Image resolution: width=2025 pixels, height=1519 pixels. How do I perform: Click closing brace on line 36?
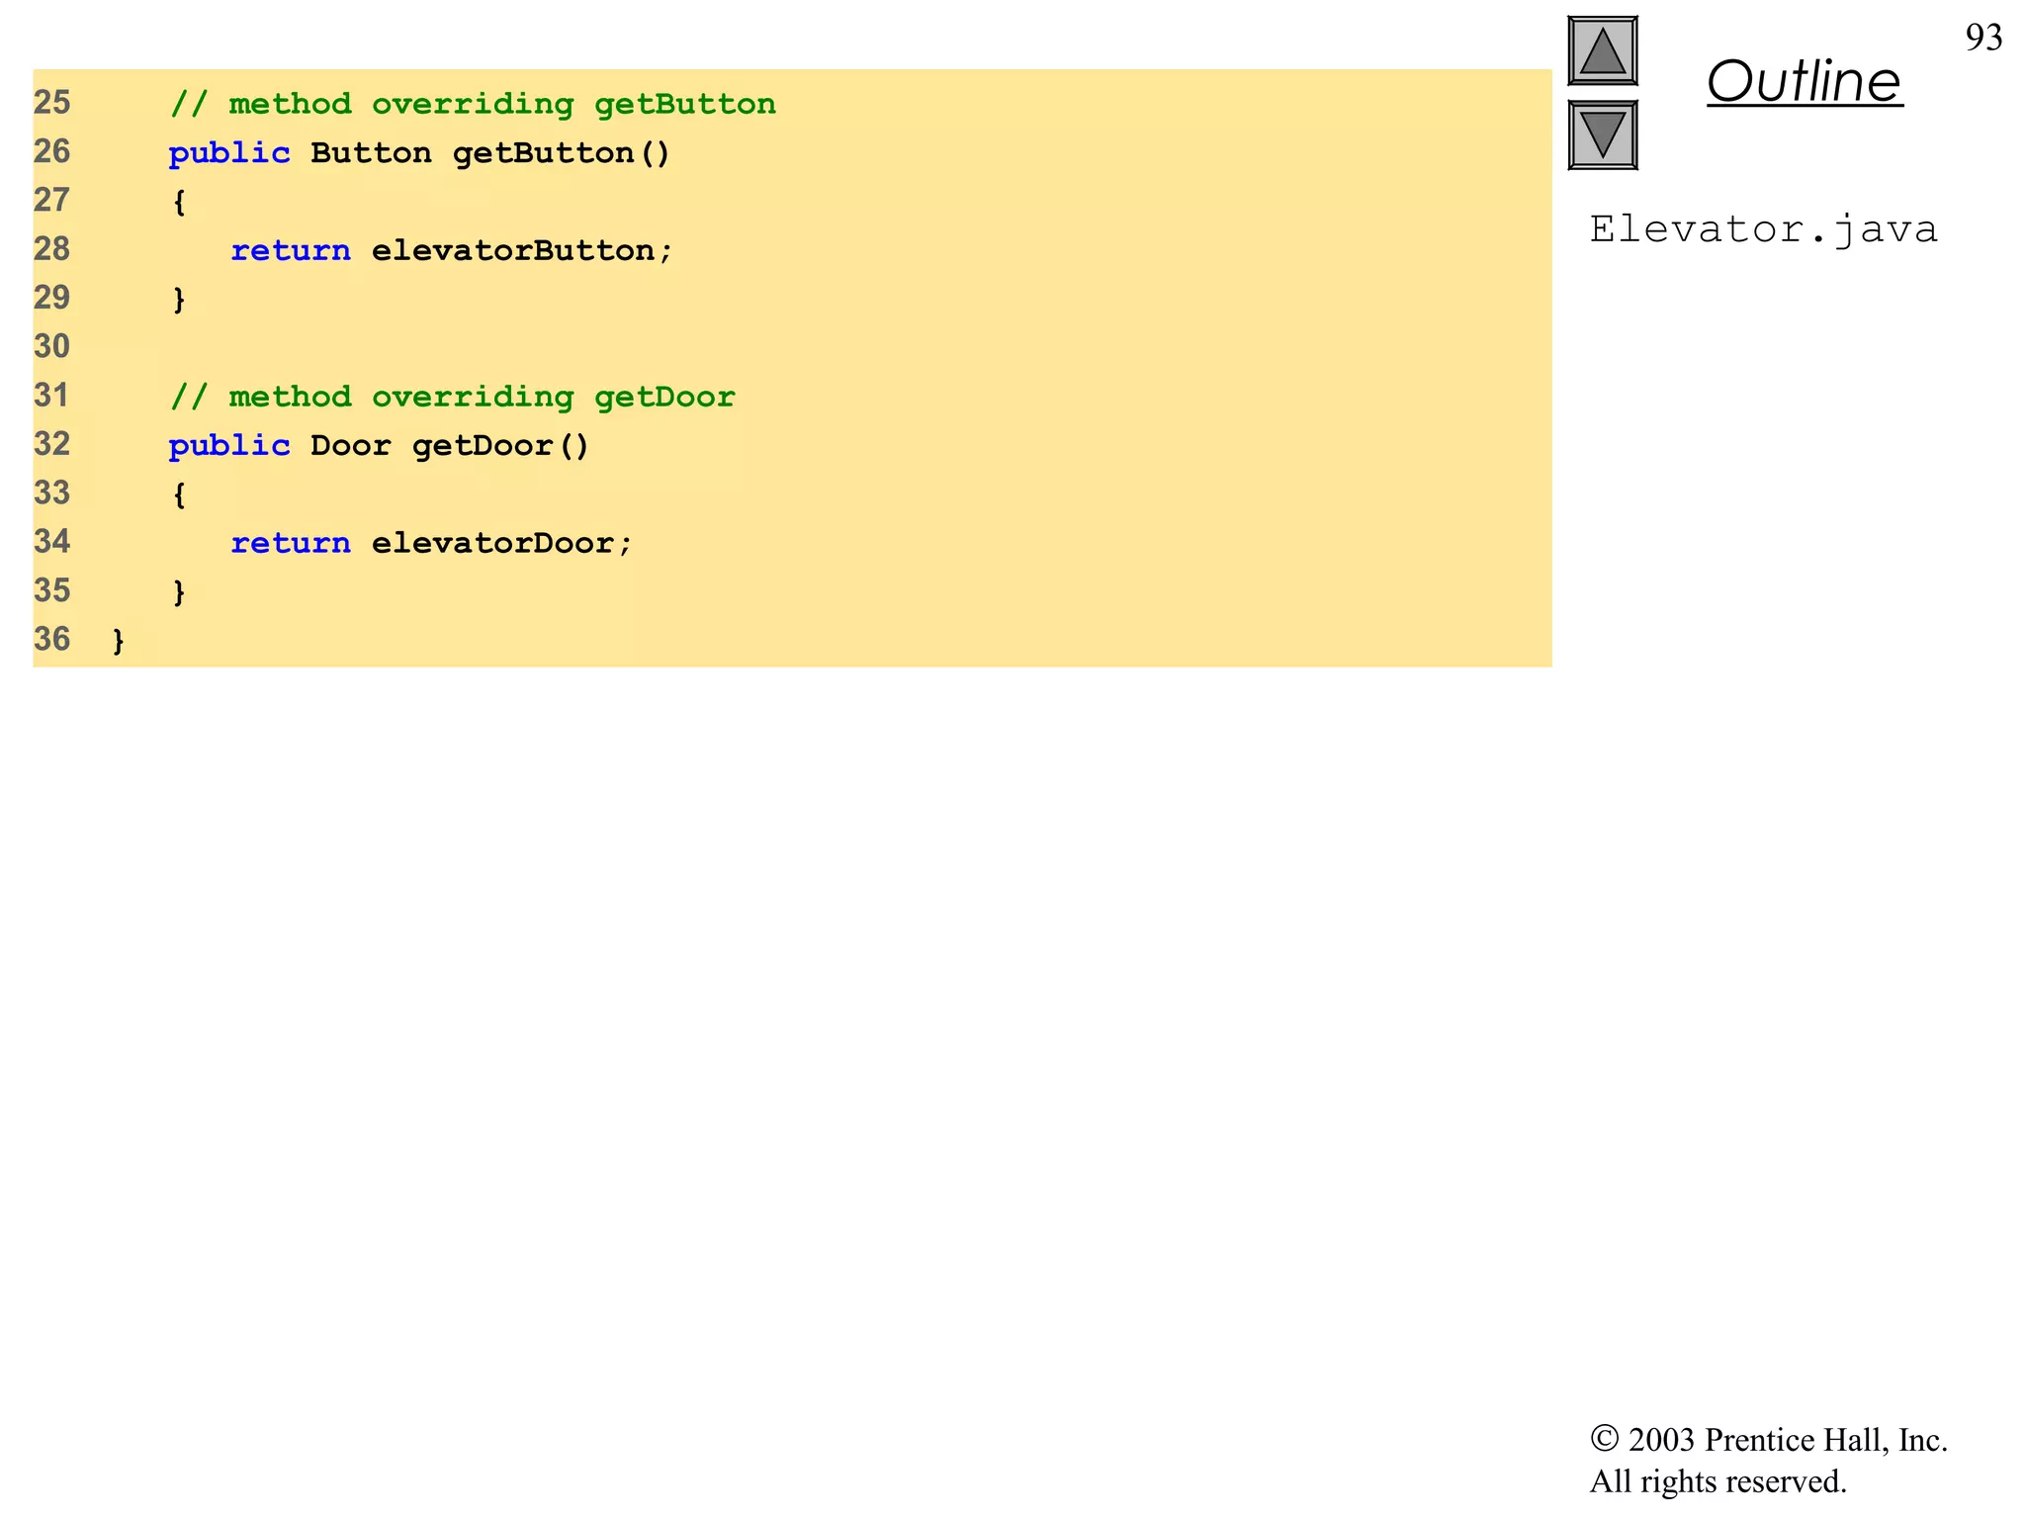(x=119, y=641)
